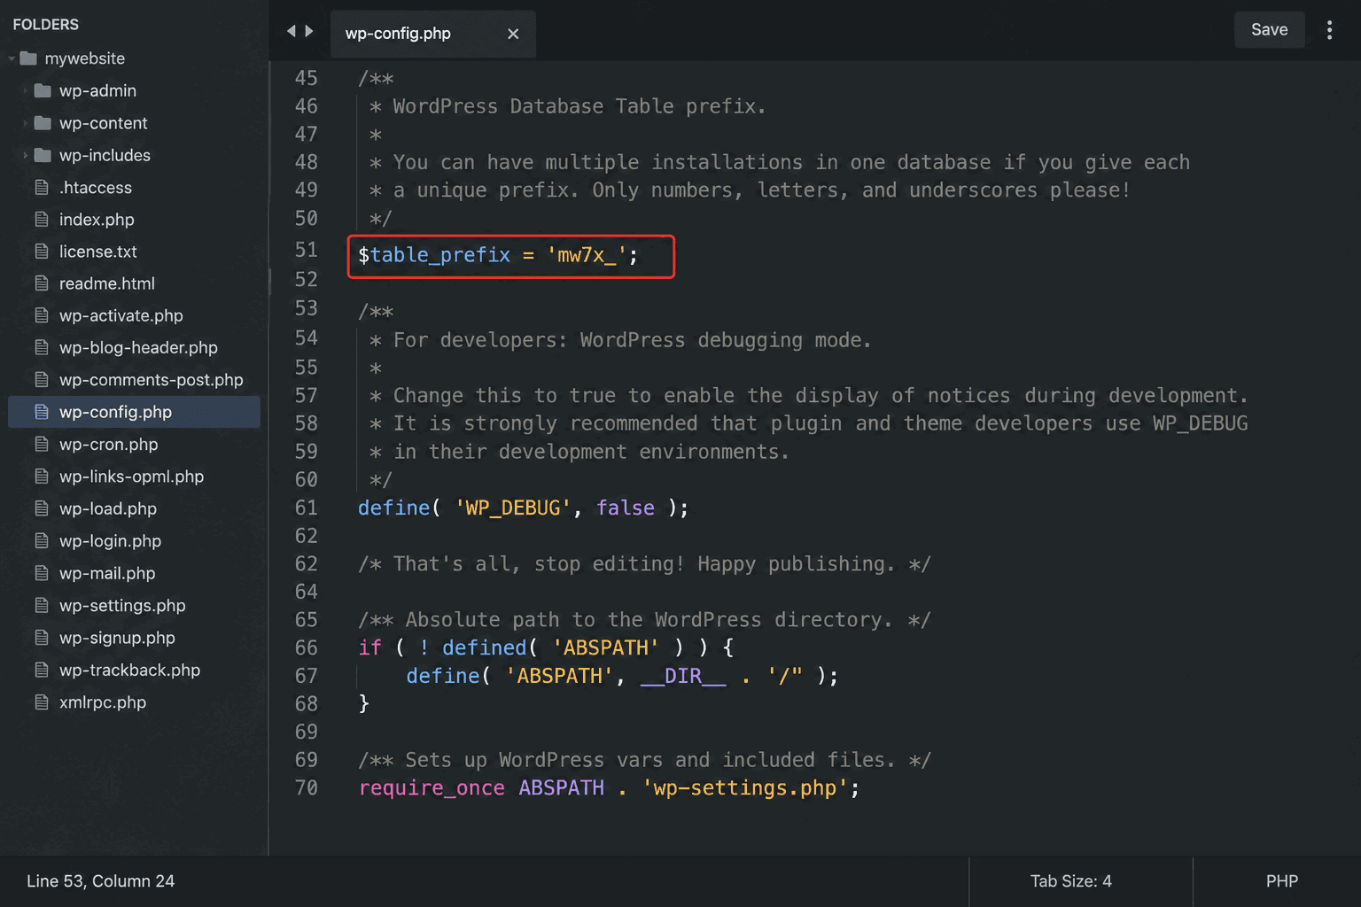The image size is (1361, 907).
Task: Click the __DIR__ constant on line 67
Action: (682, 676)
